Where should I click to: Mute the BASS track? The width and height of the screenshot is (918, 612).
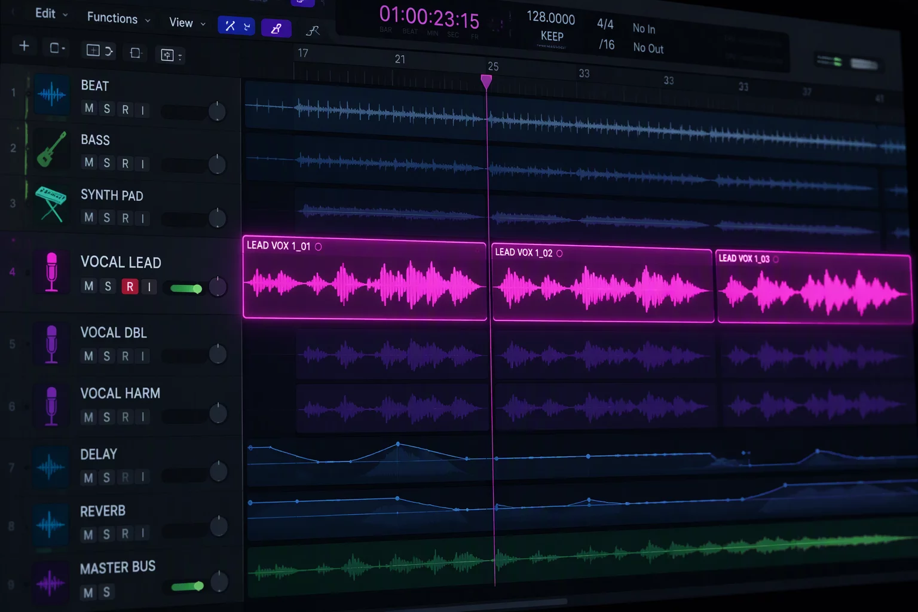(x=89, y=163)
